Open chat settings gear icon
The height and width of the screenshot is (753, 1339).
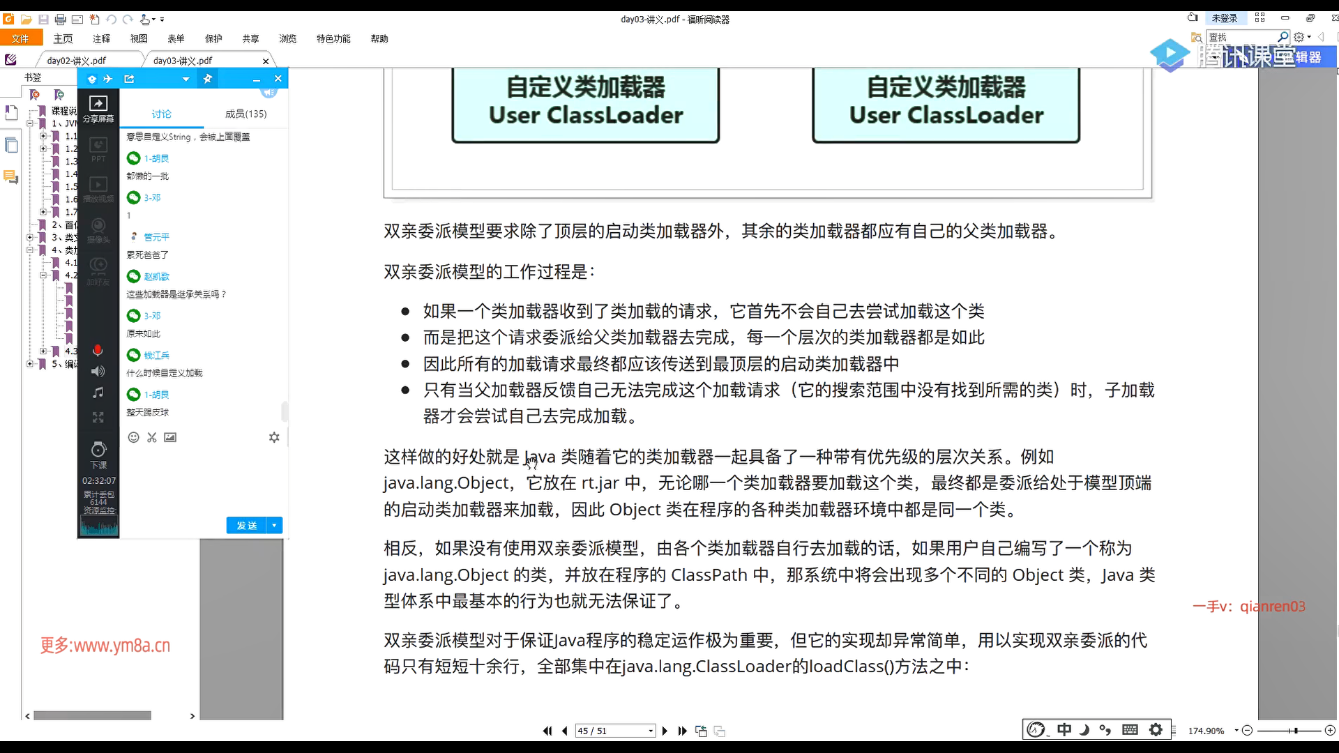coord(274,437)
